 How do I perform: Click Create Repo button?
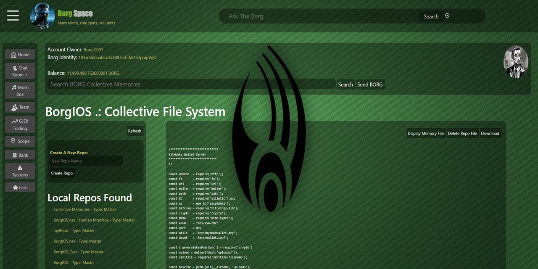(x=62, y=173)
